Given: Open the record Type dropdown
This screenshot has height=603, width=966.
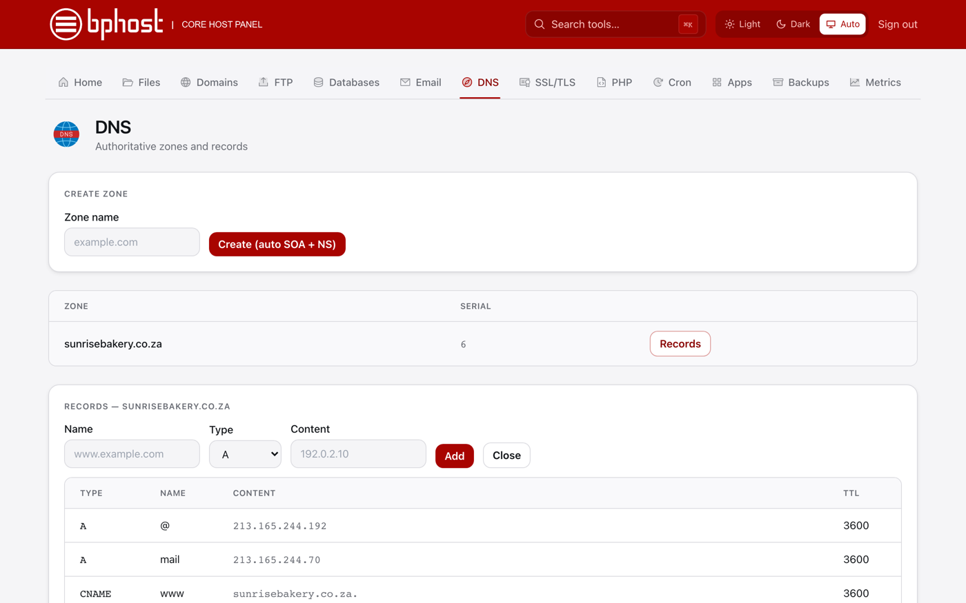Looking at the screenshot, I should tap(245, 454).
